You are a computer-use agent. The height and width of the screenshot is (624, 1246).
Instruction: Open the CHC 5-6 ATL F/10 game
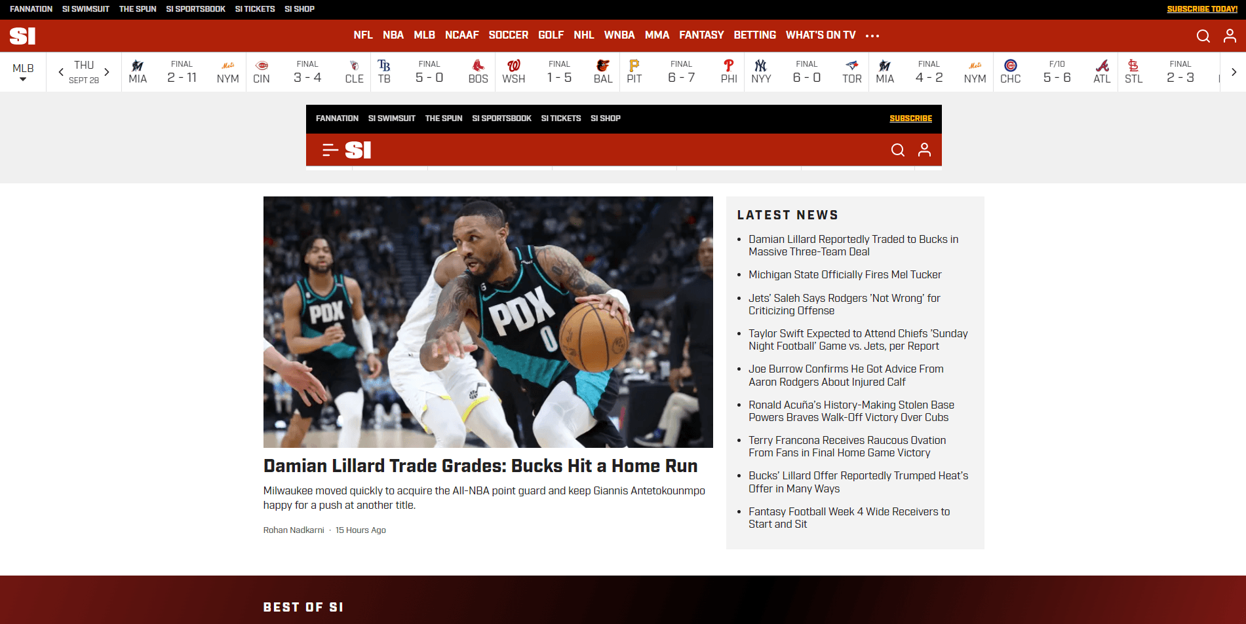(1056, 72)
